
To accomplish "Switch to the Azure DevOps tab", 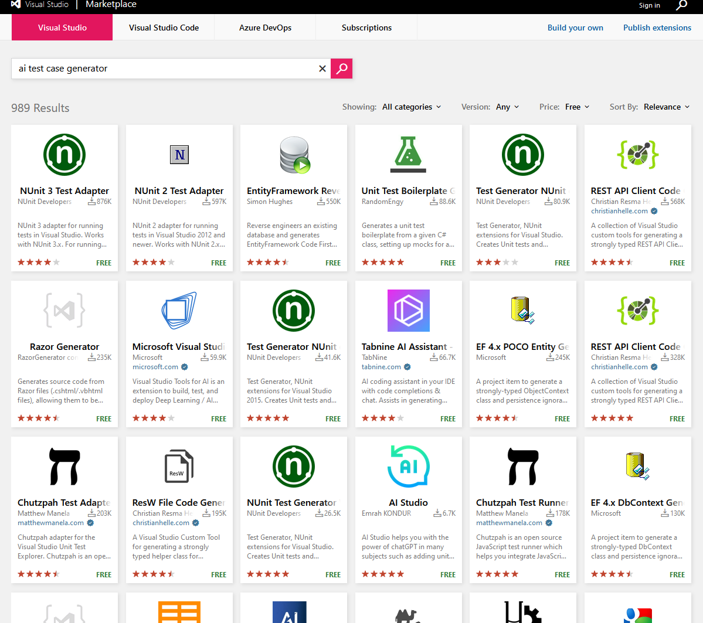I will pos(265,28).
